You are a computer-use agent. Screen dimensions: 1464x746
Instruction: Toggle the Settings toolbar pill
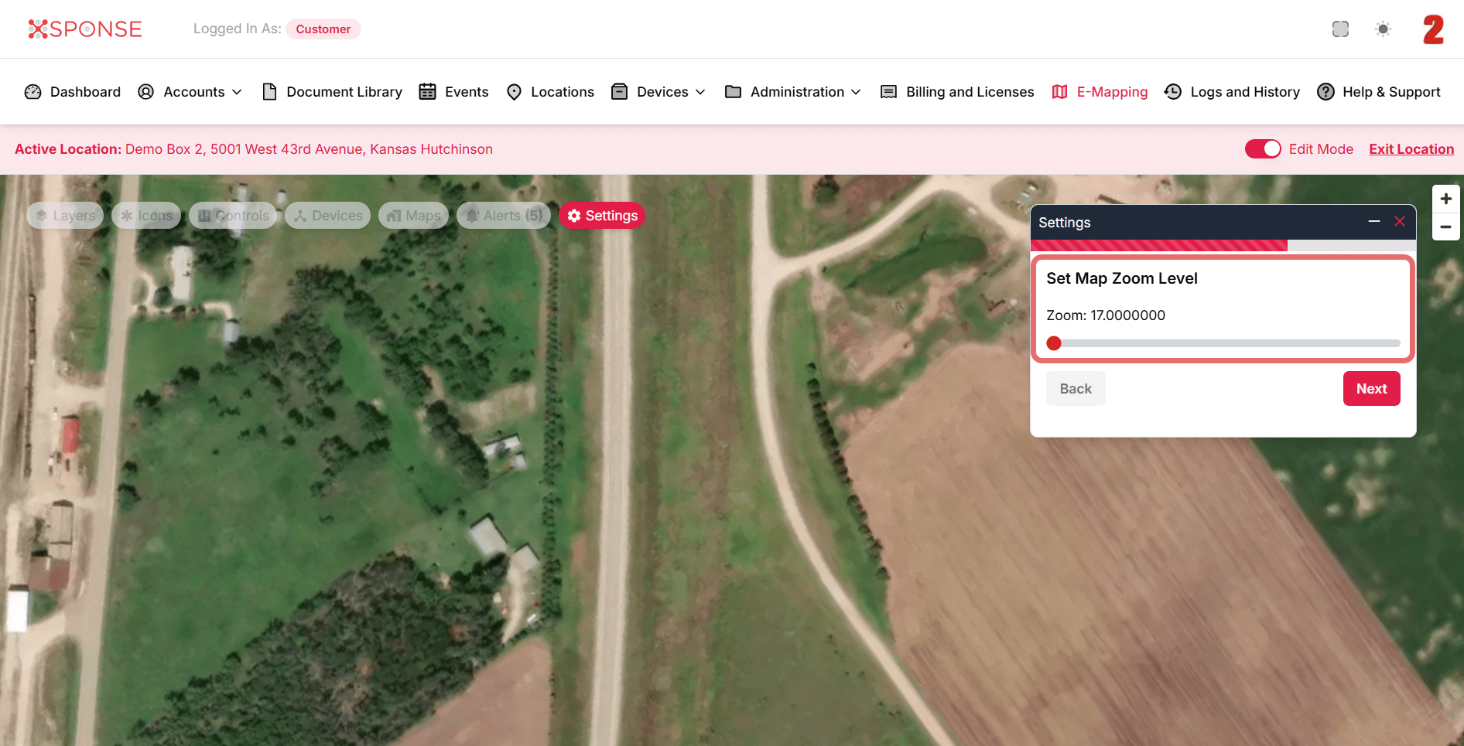coord(602,216)
